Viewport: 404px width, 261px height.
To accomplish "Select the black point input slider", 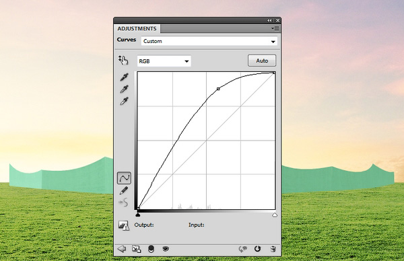I will tap(138, 215).
